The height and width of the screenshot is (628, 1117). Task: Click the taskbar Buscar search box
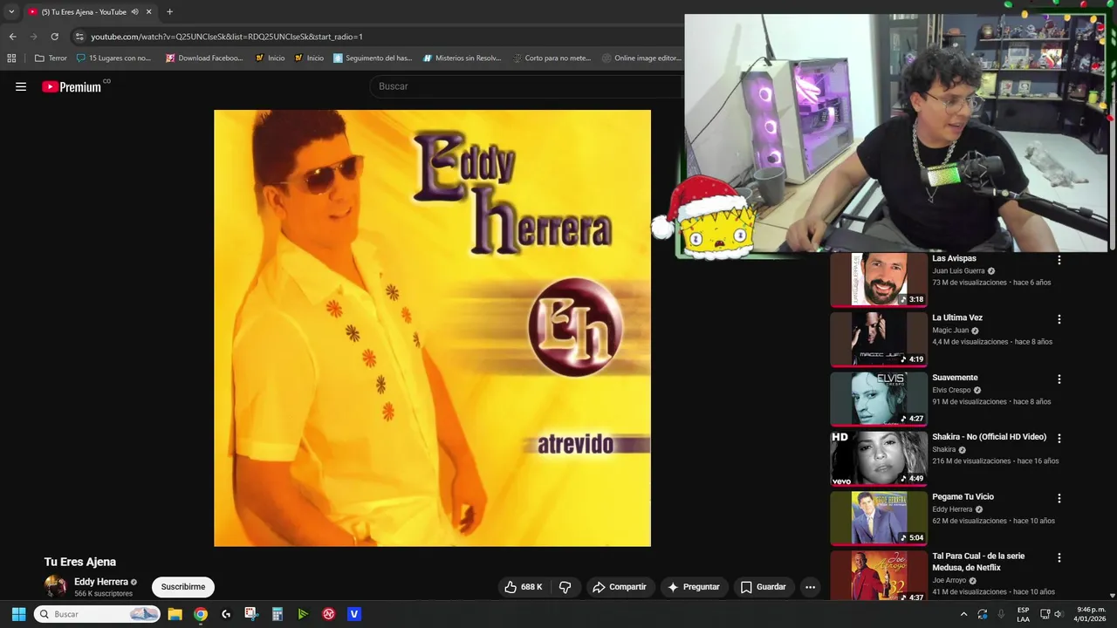coord(97,614)
